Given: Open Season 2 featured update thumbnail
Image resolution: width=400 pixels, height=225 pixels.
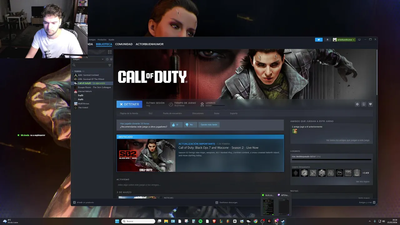Looking at the screenshot, I should tap(146, 155).
